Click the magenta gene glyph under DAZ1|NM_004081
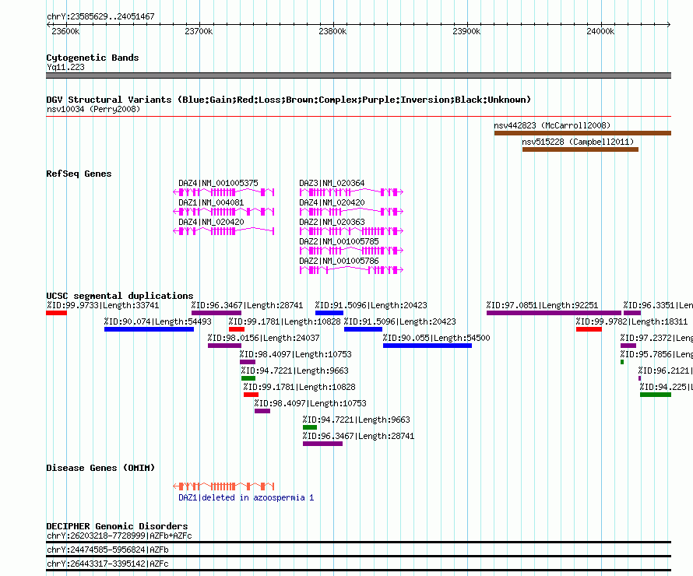 223,212
